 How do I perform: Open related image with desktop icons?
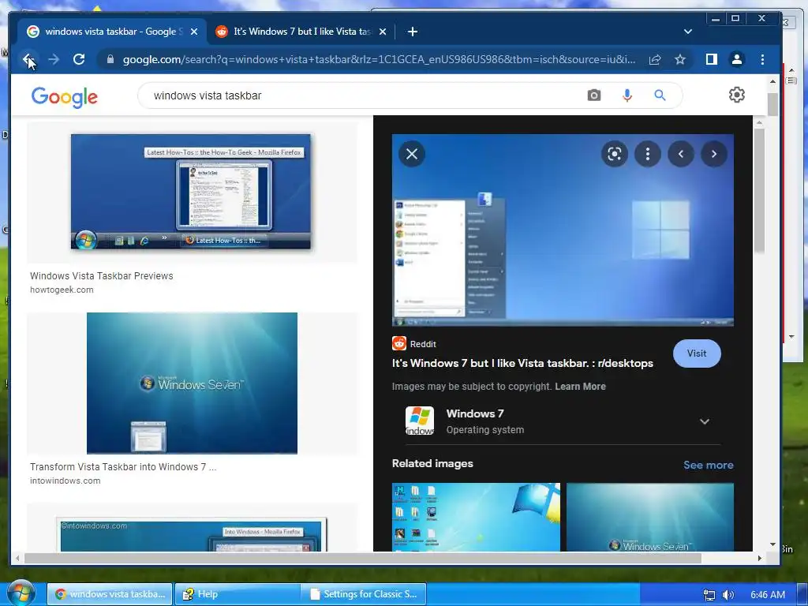(x=476, y=517)
